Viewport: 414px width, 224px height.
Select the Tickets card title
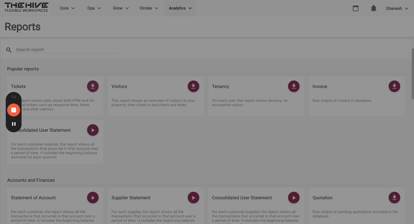pyautogui.click(x=18, y=86)
